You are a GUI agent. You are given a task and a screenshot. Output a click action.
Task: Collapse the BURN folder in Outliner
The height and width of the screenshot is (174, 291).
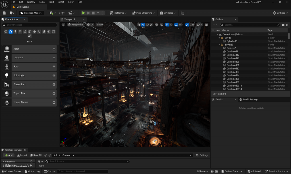[220, 38]
